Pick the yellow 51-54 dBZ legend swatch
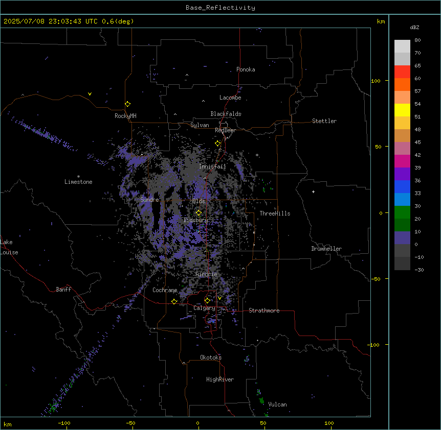The width and height of the screenshot is (441, 430). (x=402, y=110)
